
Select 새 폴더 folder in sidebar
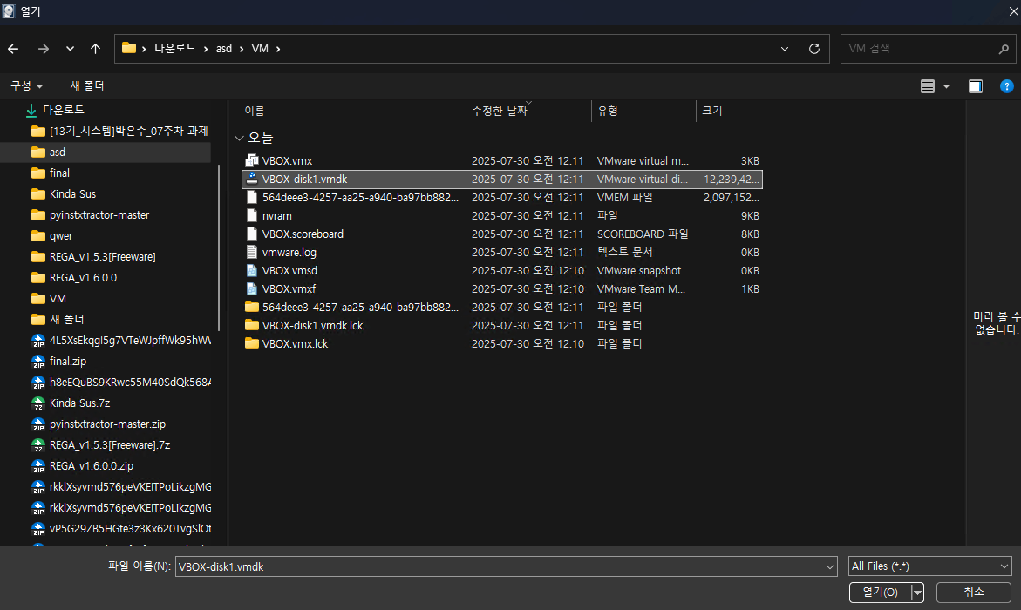pos(66,319)
